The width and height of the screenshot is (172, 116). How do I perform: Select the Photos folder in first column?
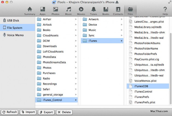point(56,68)
